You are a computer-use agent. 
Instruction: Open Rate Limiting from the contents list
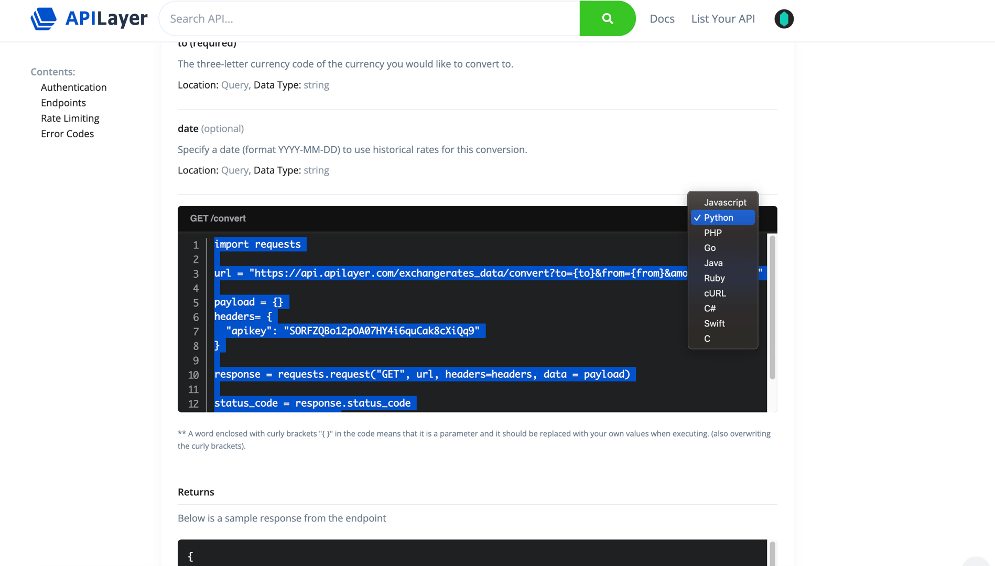tap(70, 118)
